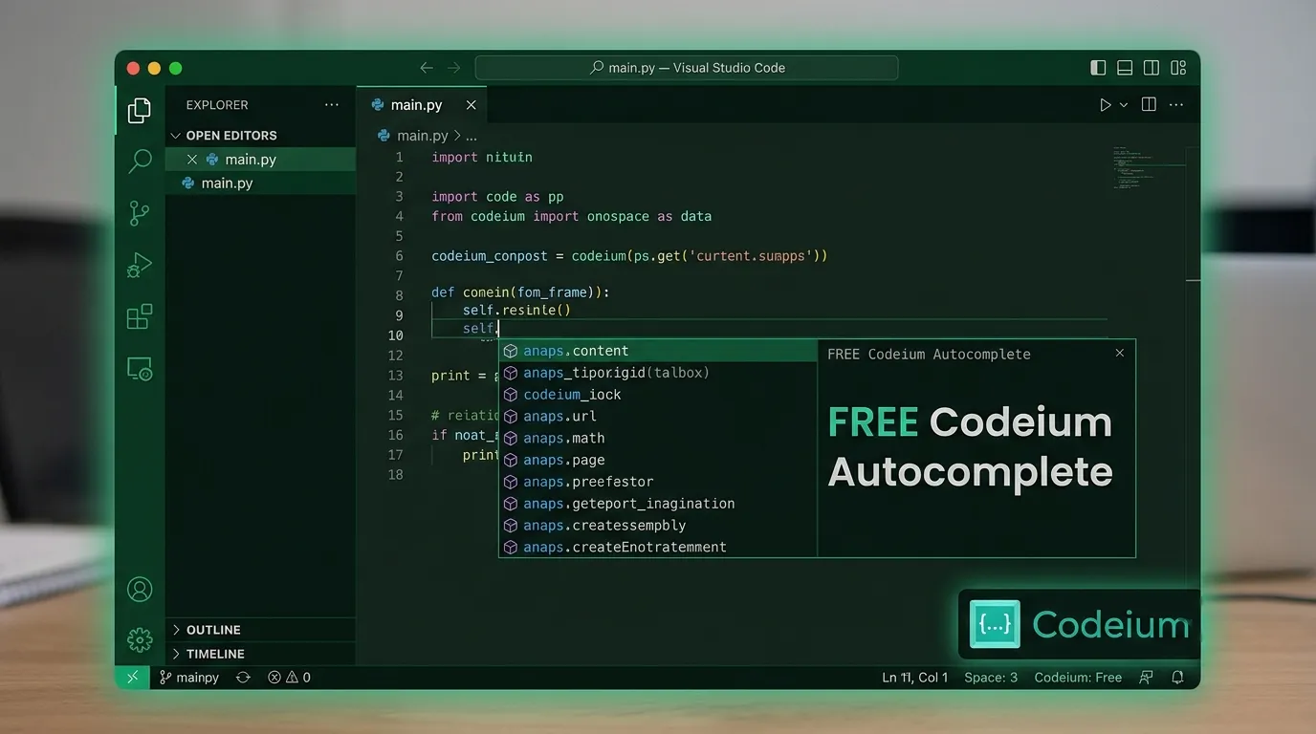Show problems via the errors and warnings indicator
The width and height of the screenshot is (1316, 734).
pyautogui.click(x=290, y=678)
